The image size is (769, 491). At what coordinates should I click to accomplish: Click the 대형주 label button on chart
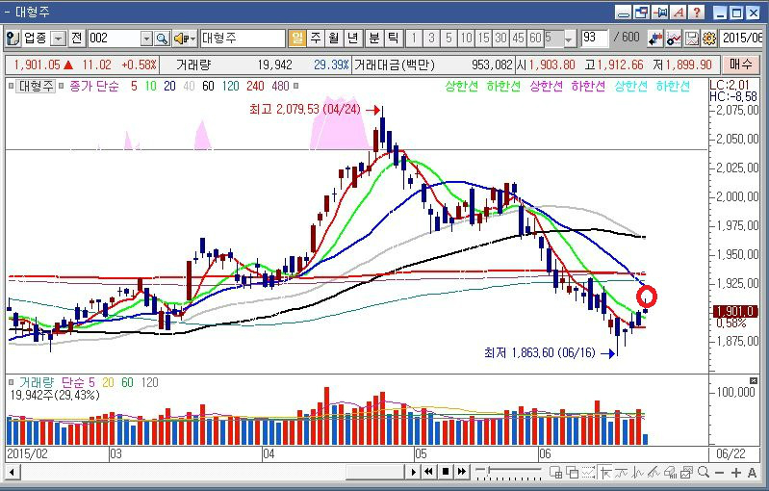[37, 86]
